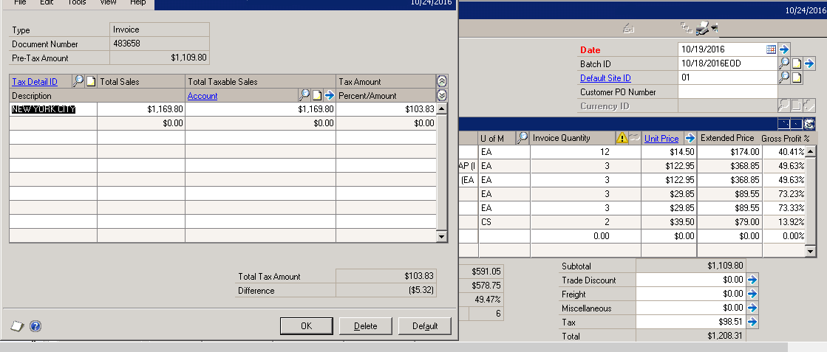Screen dimensions: 827x352
Task: Click the Delete button
Action: point(366,325)
